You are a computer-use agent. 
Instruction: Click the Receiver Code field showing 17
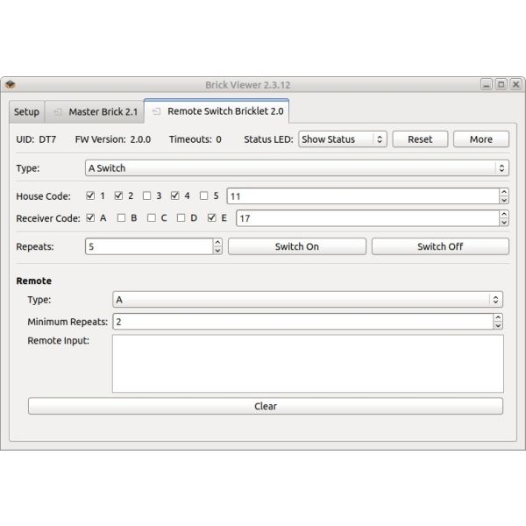pos(367,218)
